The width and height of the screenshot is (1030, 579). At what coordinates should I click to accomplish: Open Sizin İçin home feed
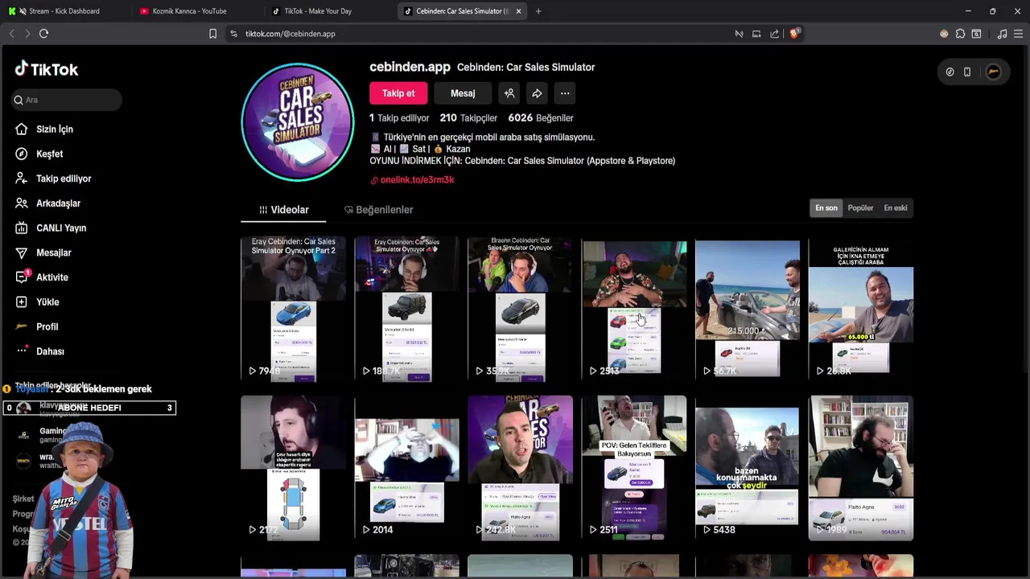(43, 129)
